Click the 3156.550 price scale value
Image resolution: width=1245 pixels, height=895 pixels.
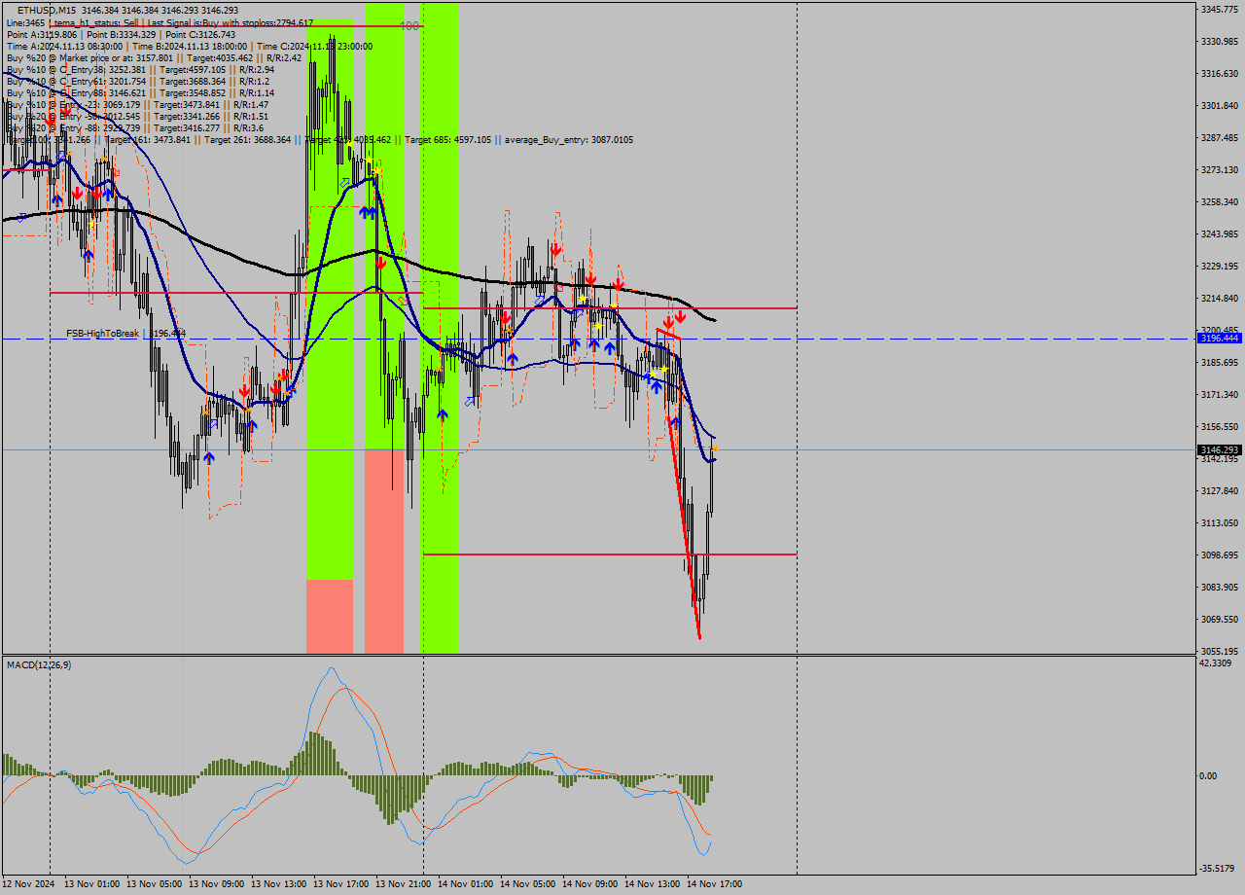[1219, 427]
